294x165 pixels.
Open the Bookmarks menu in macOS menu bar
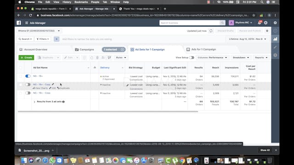[81, 2]
